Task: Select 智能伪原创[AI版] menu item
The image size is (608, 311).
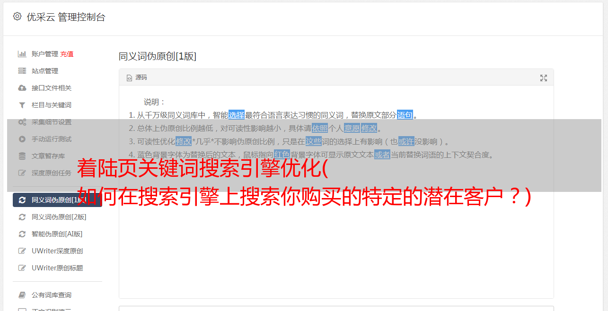Action: [57, 234]
